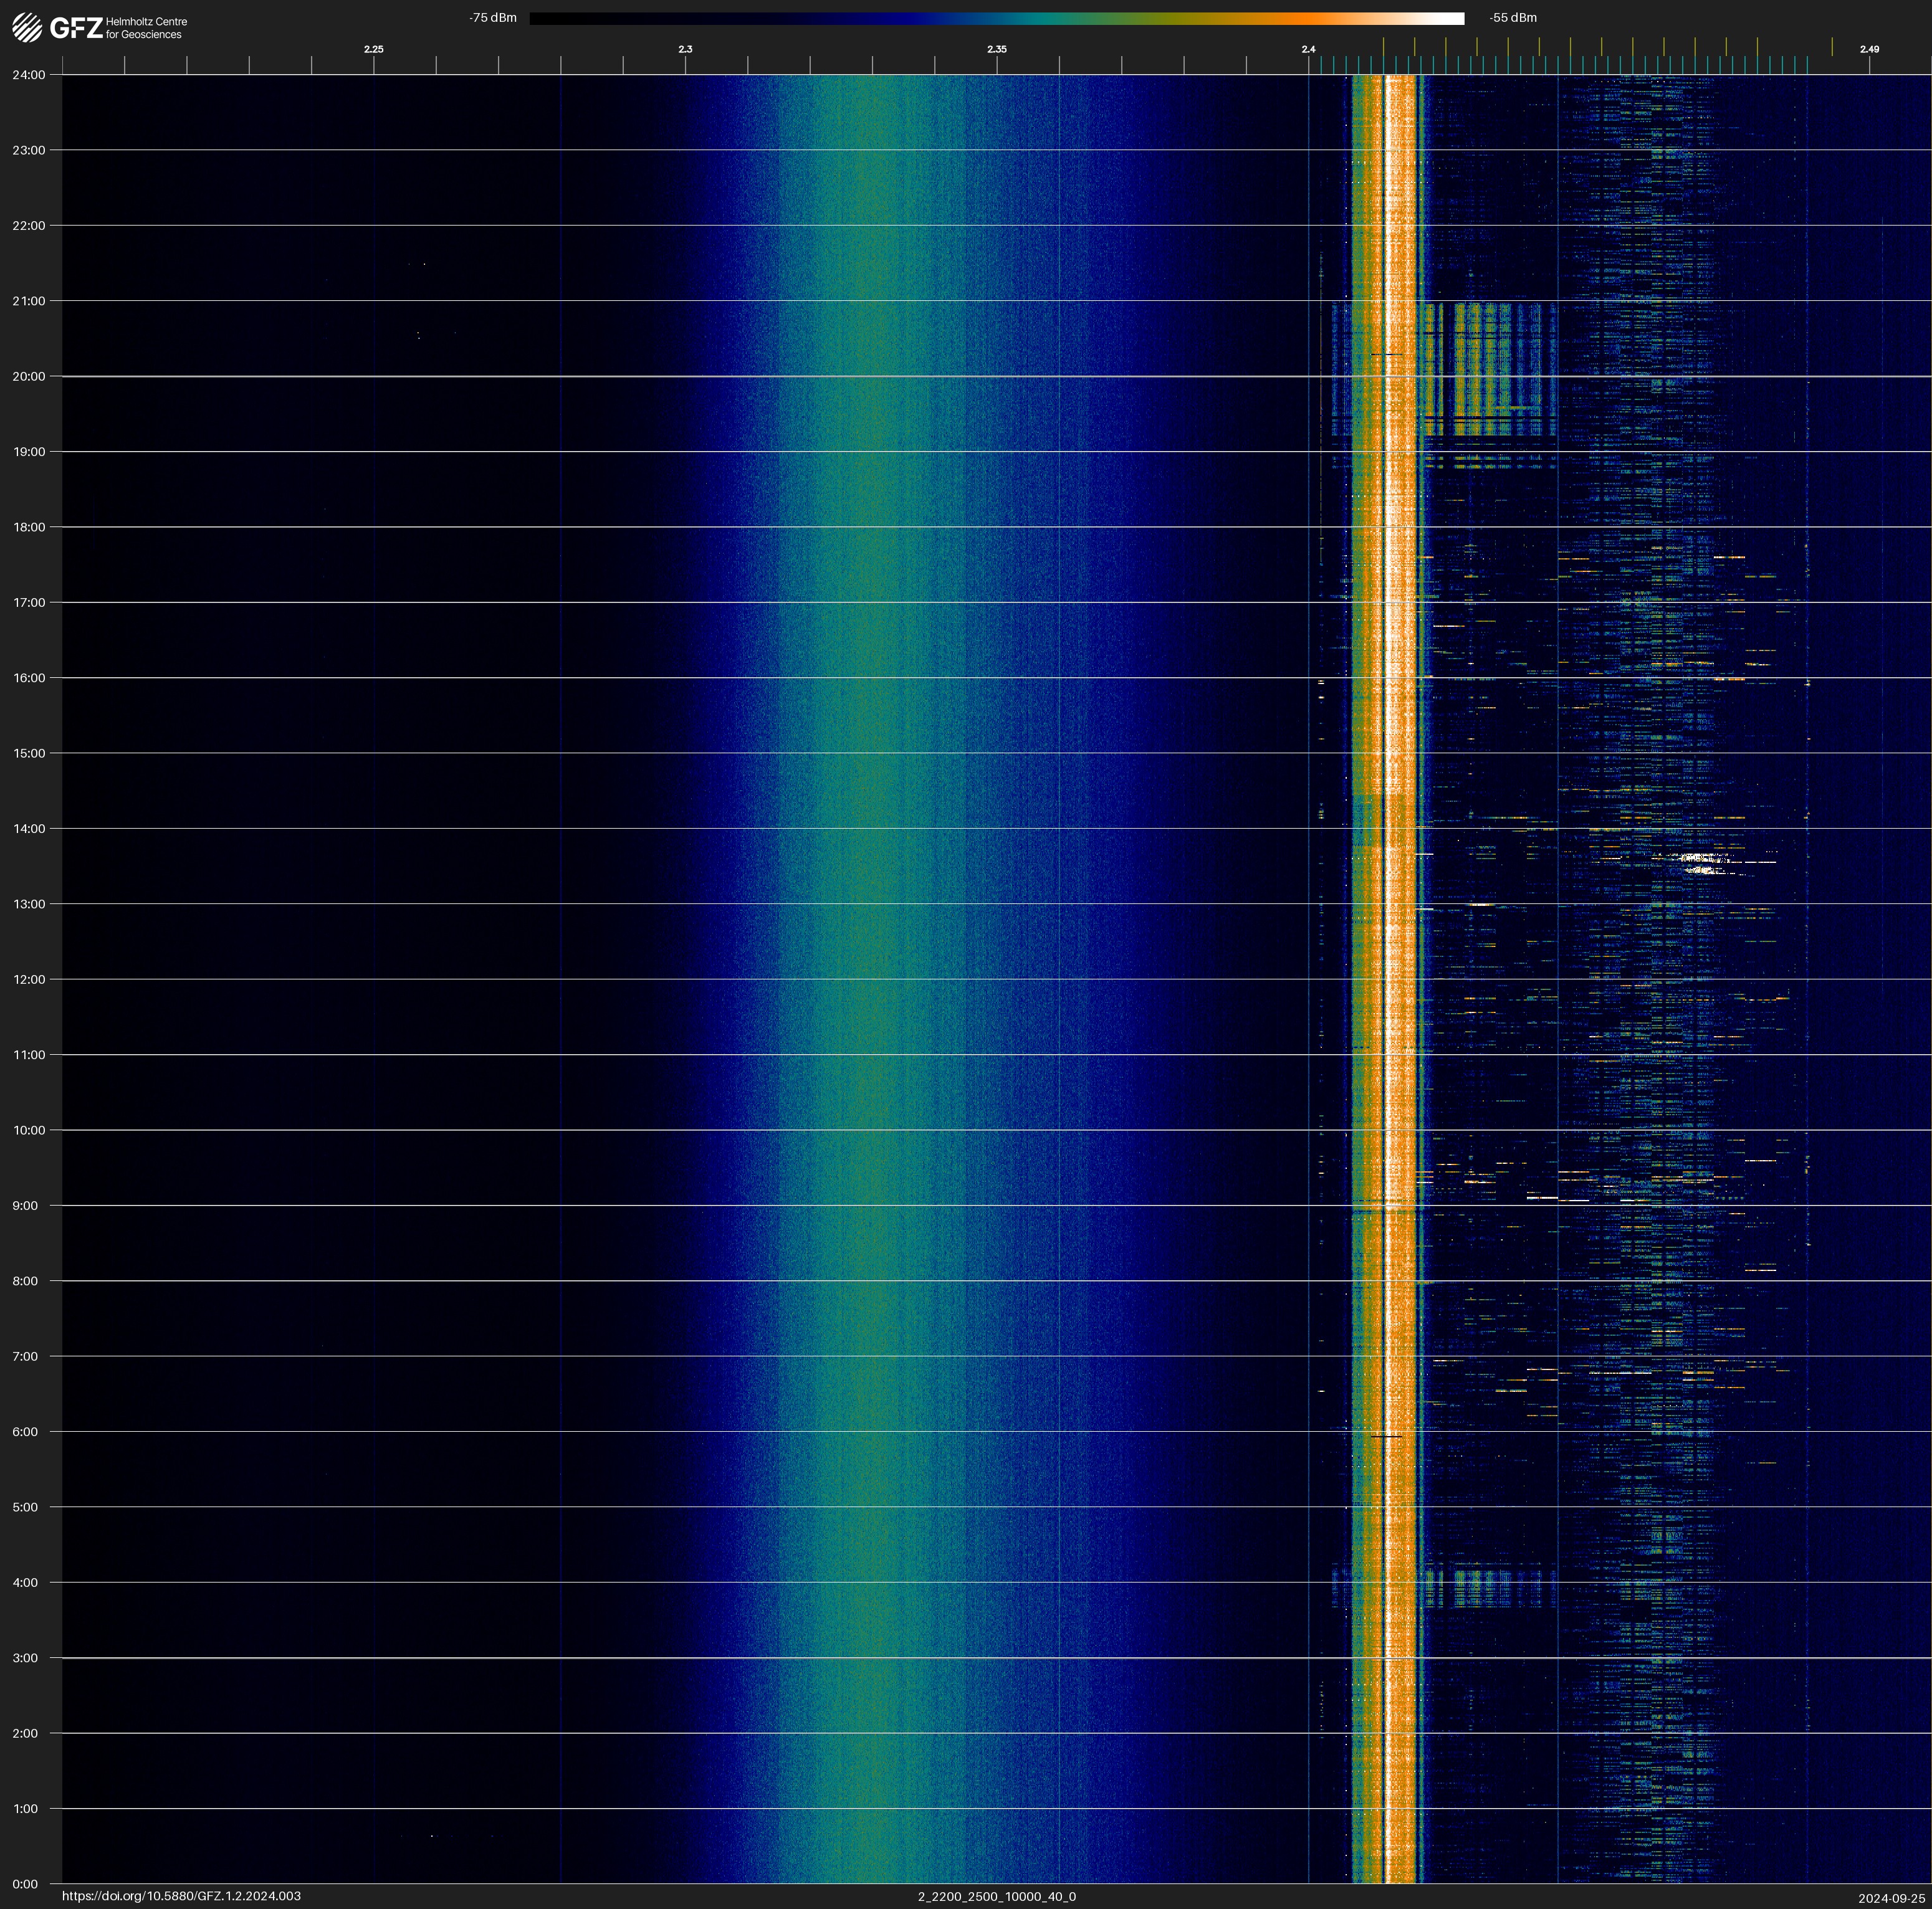
Task: Click the -75 dBm scale label
Action: [x=493, y=18]
